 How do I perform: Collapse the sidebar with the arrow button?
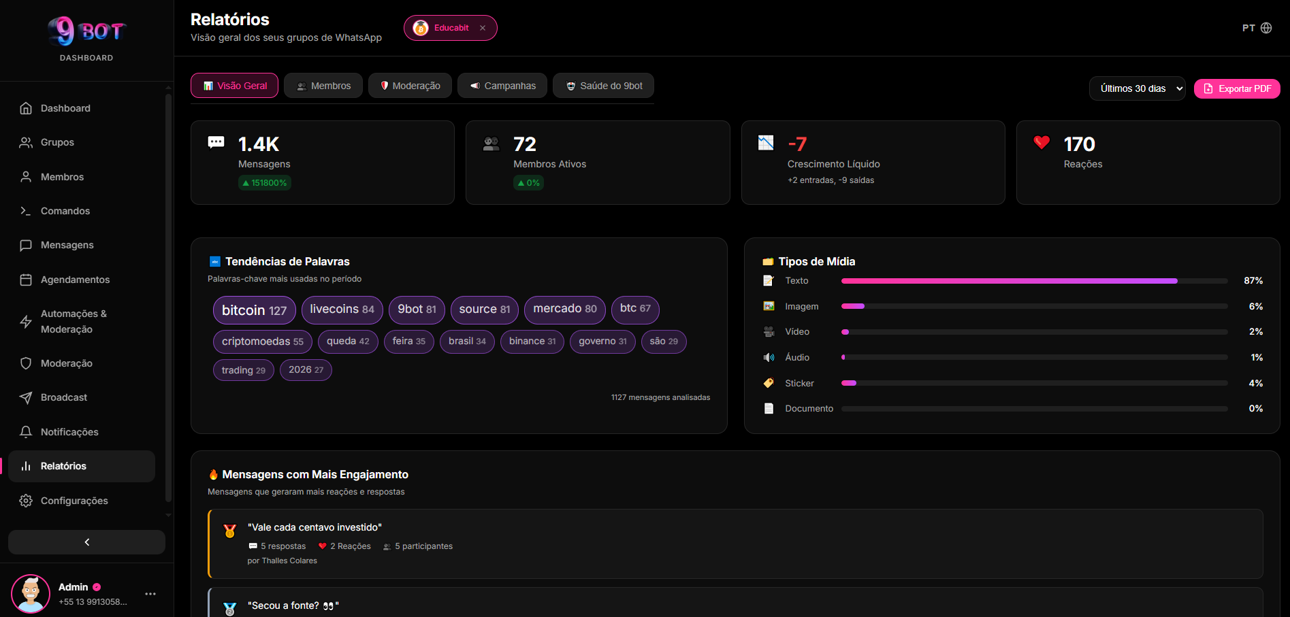pyautogui.click(x=86, y=541)
